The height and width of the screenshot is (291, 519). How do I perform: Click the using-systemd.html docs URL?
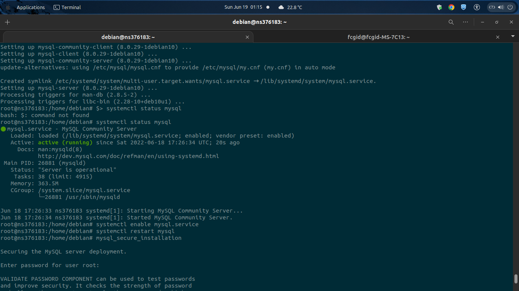point(128,156)
